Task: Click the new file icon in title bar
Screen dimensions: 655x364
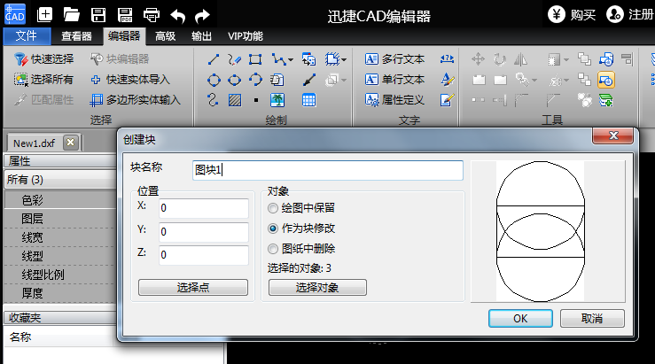Action: coord(45,15)
